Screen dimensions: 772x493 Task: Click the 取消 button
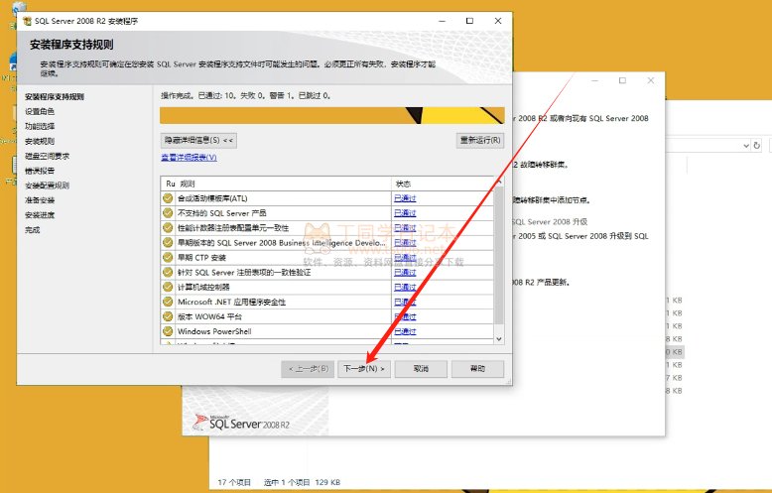421,369
